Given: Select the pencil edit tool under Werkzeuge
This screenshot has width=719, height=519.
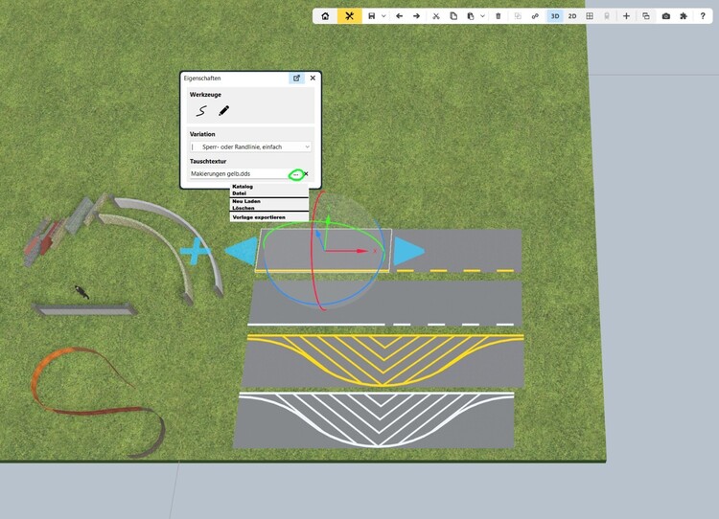Looking at the screenshot, I should point(223,110).
